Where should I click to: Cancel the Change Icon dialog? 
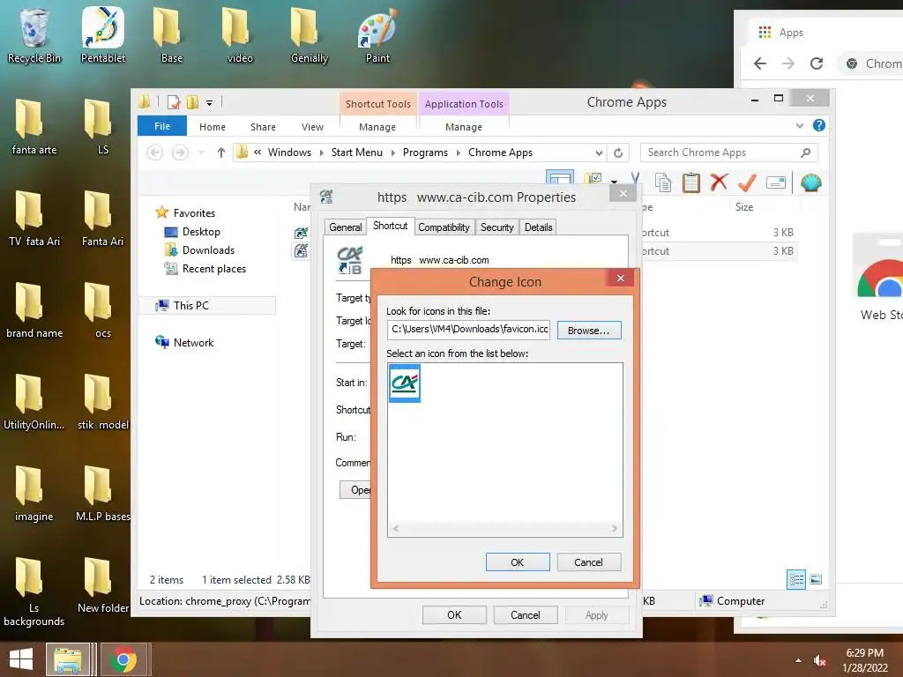588,562
